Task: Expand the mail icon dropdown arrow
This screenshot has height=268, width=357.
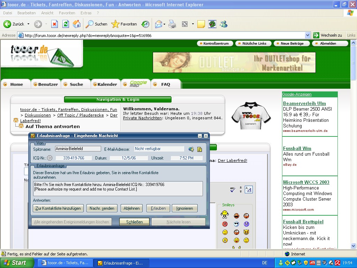Action: coord(164,24)
